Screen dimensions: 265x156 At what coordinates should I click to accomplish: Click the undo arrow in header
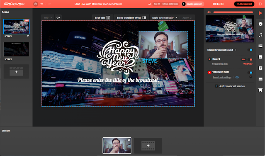pos(42,4)
